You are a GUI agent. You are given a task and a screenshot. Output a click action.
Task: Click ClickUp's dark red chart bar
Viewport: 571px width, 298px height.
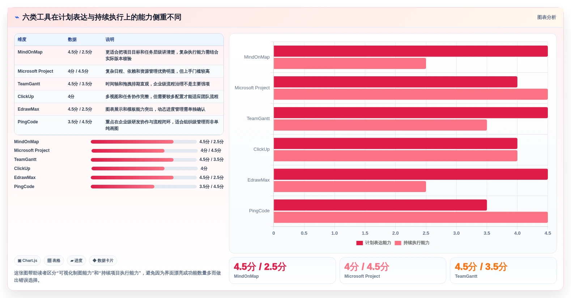click(x=395, y=143)
